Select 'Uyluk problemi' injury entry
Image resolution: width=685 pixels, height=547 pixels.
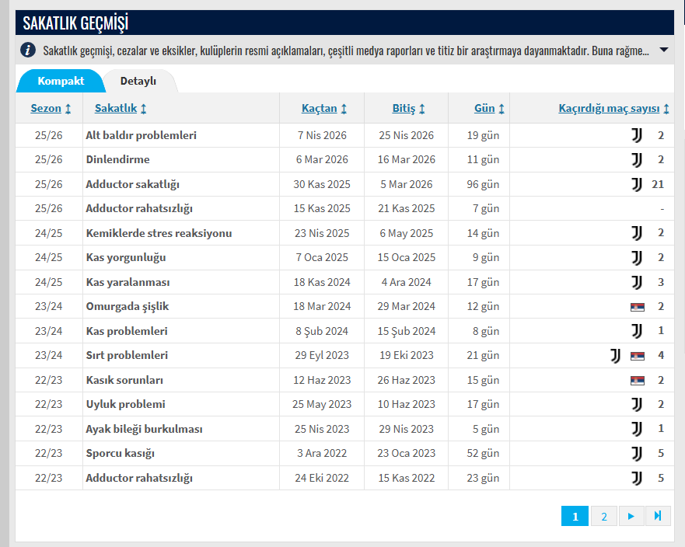pos(125,404)
